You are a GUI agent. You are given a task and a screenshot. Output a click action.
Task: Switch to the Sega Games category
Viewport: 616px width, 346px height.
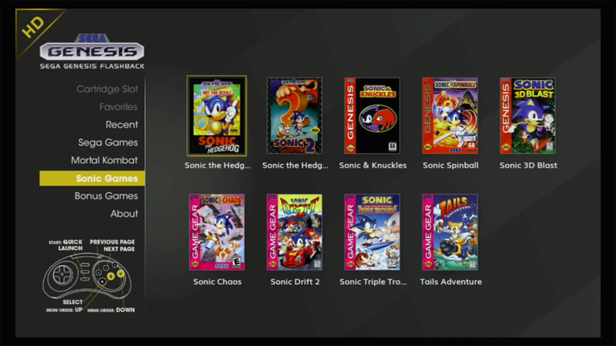pos(108,143)
